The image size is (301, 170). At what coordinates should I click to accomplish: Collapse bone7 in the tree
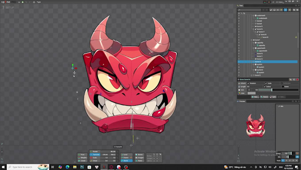point(251,40)
